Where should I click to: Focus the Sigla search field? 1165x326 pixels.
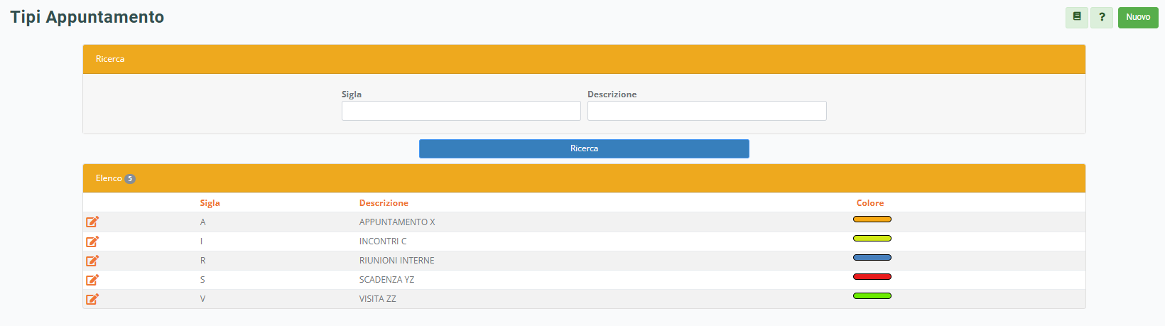point(461,111)
